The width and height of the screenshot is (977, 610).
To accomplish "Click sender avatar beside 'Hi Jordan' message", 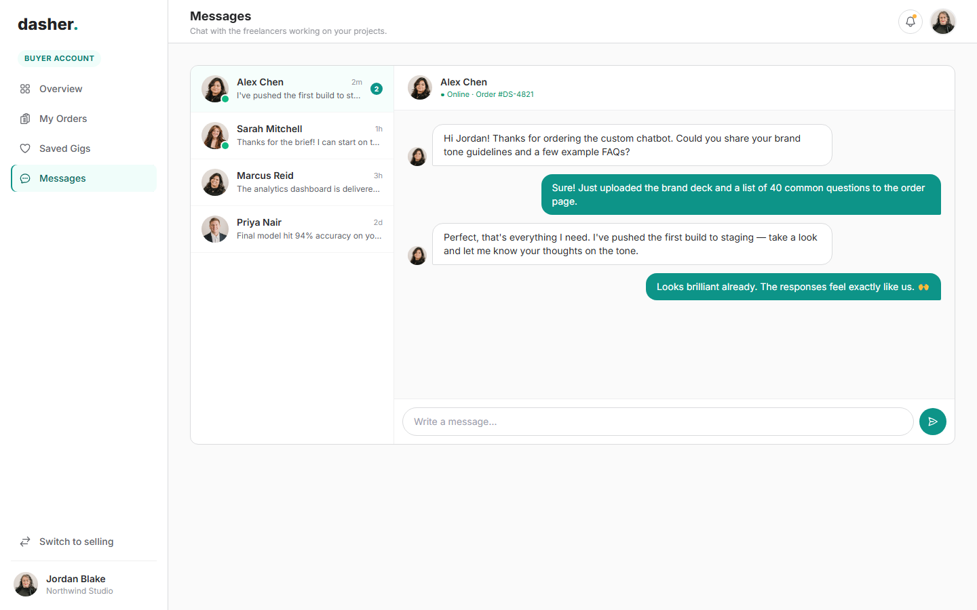I will point(417,157).
